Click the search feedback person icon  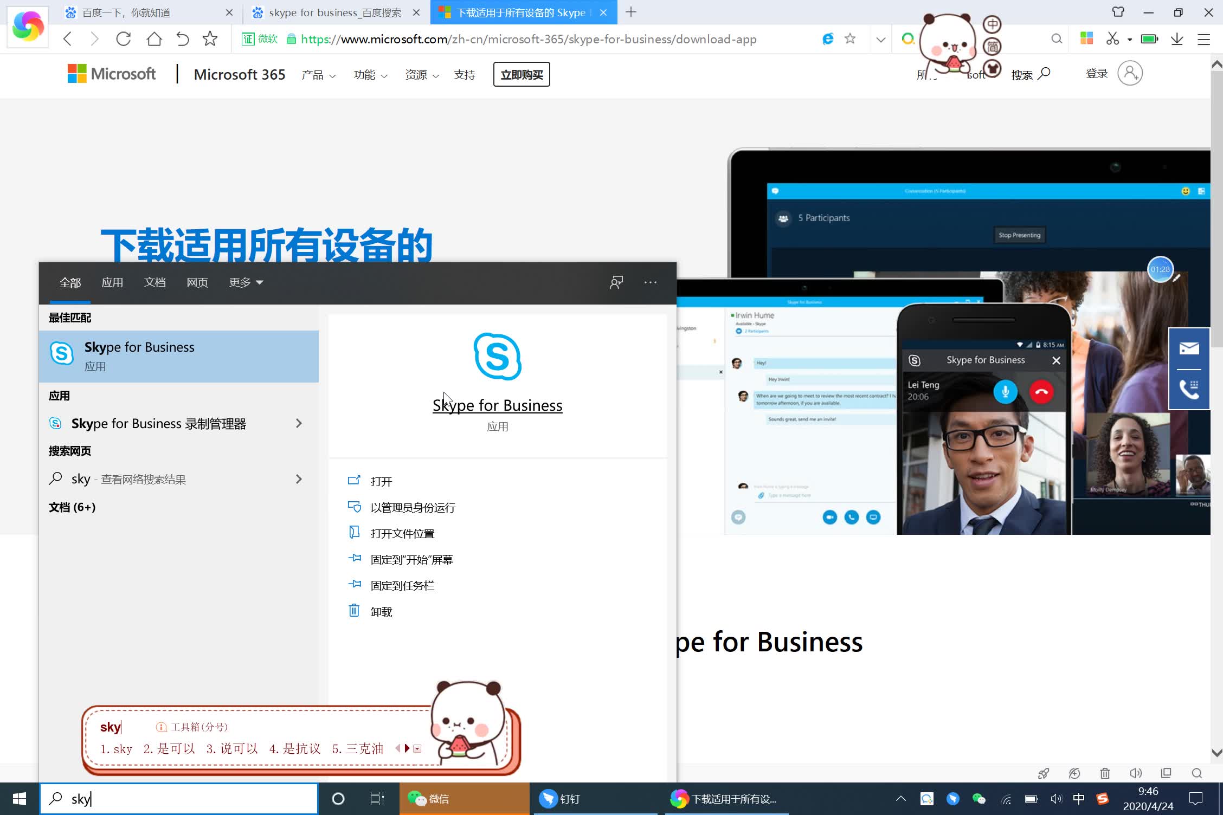616,282
